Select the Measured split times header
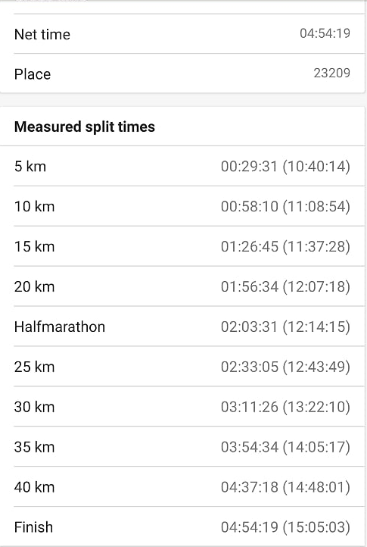 tap(85, 127)
